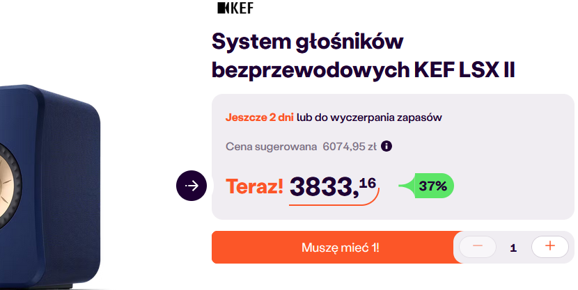Click the KEF brand logo
This screenshot has height=290, width=578.
point(235,8)
